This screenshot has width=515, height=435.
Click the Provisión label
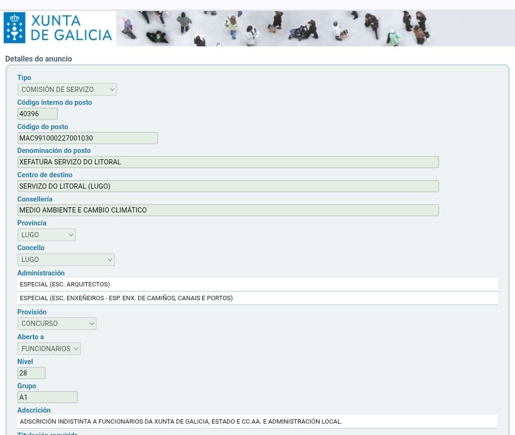32,312
